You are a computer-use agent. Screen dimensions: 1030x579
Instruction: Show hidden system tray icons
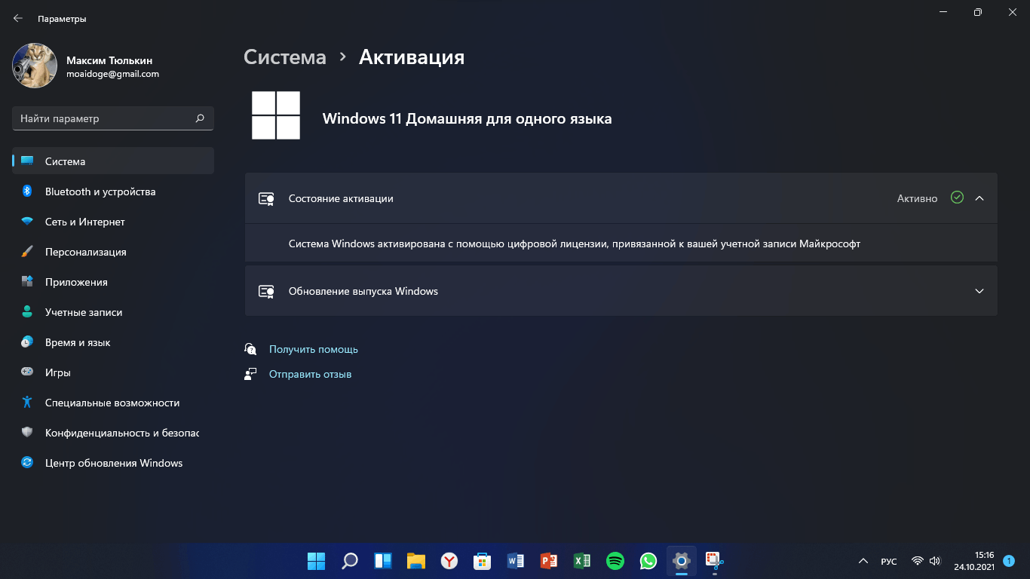pyautogui.click(x=863, y=562)
